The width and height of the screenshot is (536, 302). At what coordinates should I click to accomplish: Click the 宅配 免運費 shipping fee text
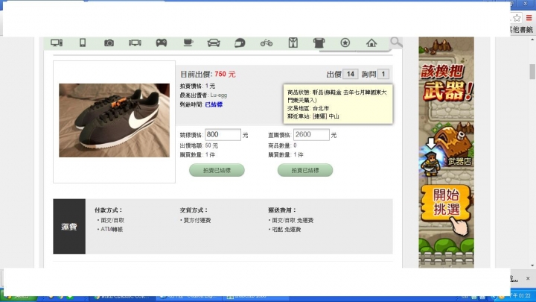coord(286,230)
